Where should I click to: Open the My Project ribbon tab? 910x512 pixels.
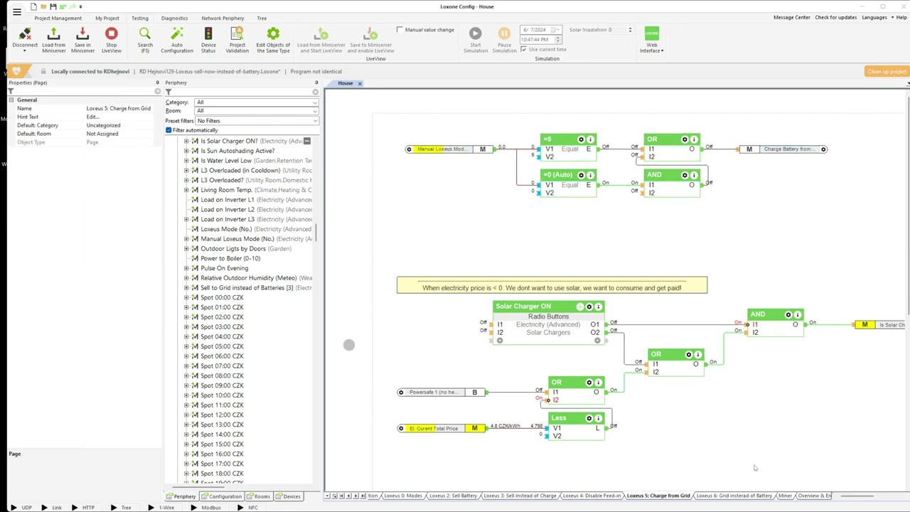pos(107,18)
